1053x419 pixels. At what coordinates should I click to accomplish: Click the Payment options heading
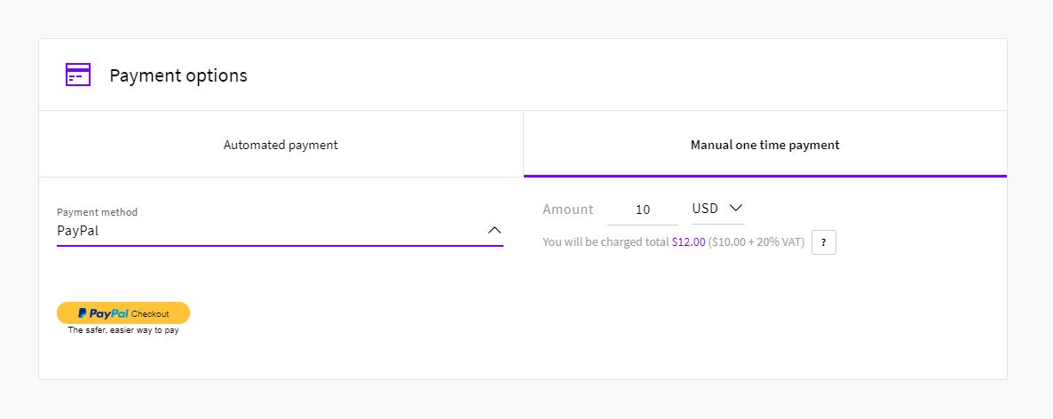click(178, 75)
